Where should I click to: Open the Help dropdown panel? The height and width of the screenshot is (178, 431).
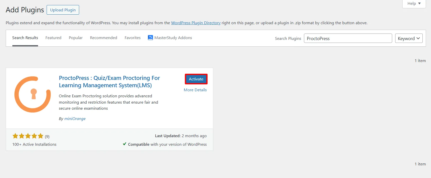coord(414,4)
